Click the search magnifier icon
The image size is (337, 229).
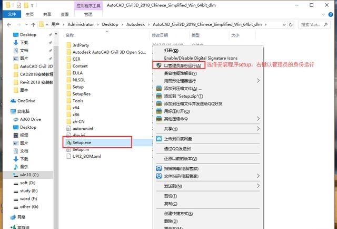pyautogui.click(x=325, y=25)
